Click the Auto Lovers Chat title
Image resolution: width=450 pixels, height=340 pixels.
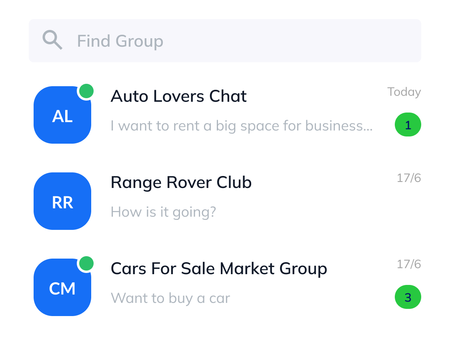178,96
